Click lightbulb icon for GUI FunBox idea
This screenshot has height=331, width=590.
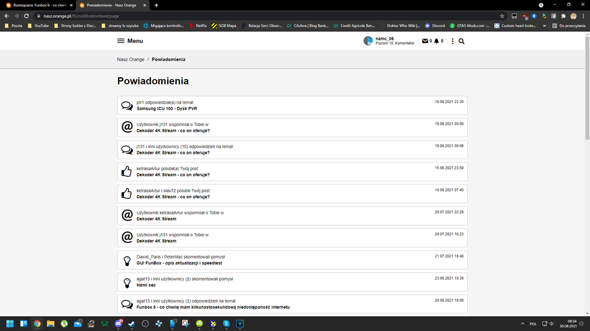(127, 260)
